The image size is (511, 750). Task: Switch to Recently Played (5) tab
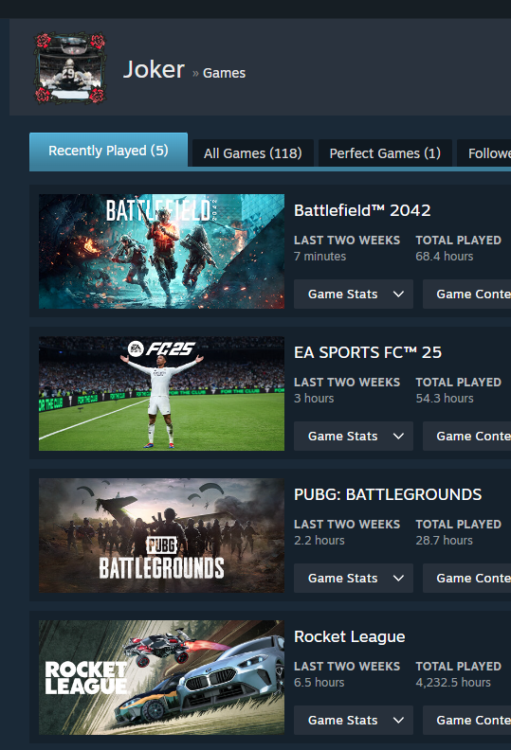coord(108,151)
